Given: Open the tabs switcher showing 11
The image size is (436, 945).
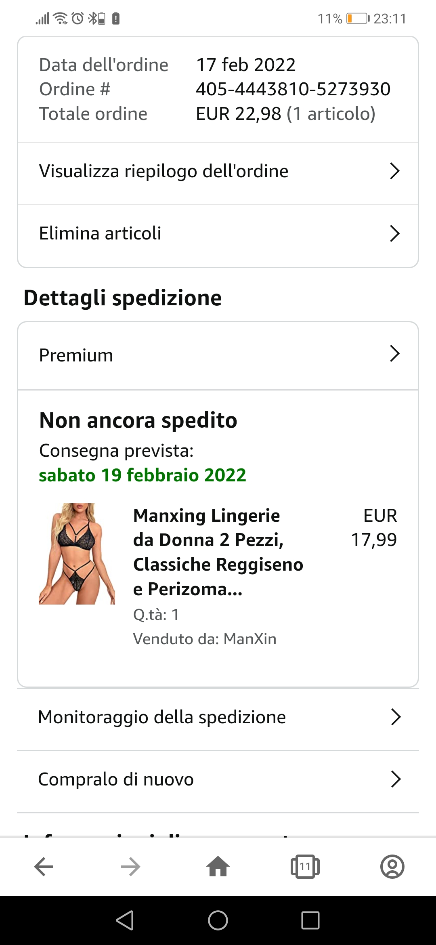Looking at the screenshot, I should coord(305,867).
